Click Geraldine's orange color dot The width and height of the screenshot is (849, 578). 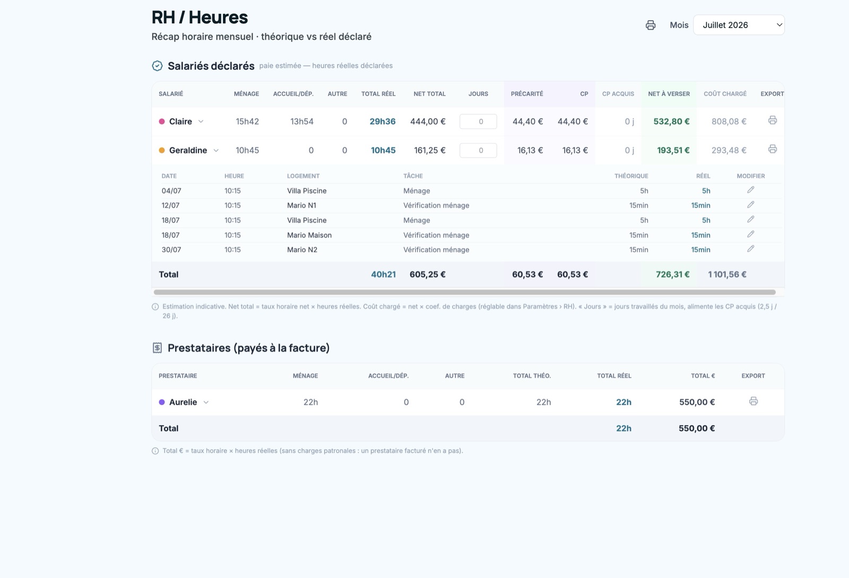click(x=162, y=150)
